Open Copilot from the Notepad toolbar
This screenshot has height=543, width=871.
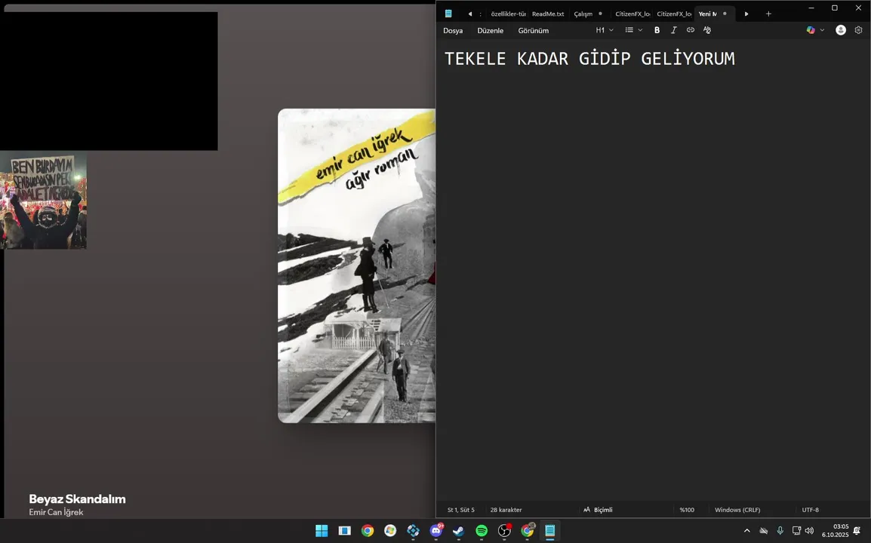click(811, 30)
